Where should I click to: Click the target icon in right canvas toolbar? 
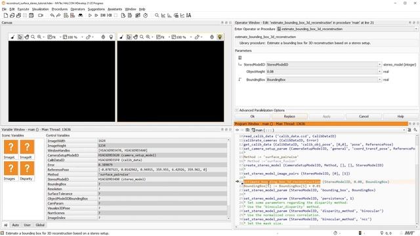point(212,37)
